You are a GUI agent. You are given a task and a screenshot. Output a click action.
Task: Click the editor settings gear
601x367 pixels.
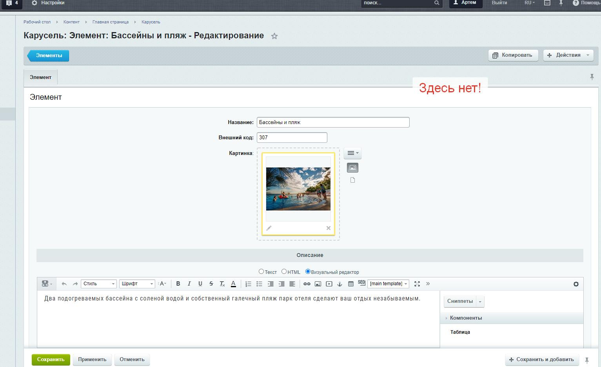[x=576, y=284]
